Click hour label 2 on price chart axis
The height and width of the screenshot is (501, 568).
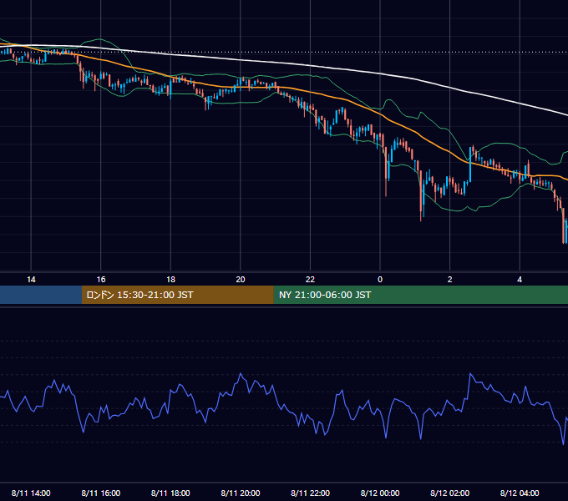[x=450, y=280]
